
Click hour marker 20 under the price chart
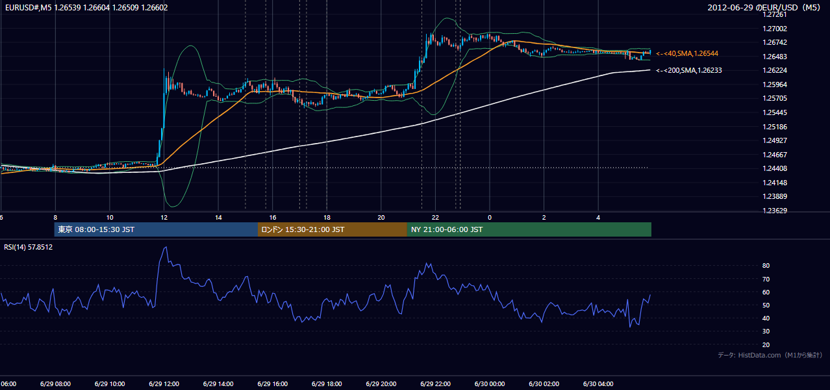pyautogui.click(x=381, y=217)
